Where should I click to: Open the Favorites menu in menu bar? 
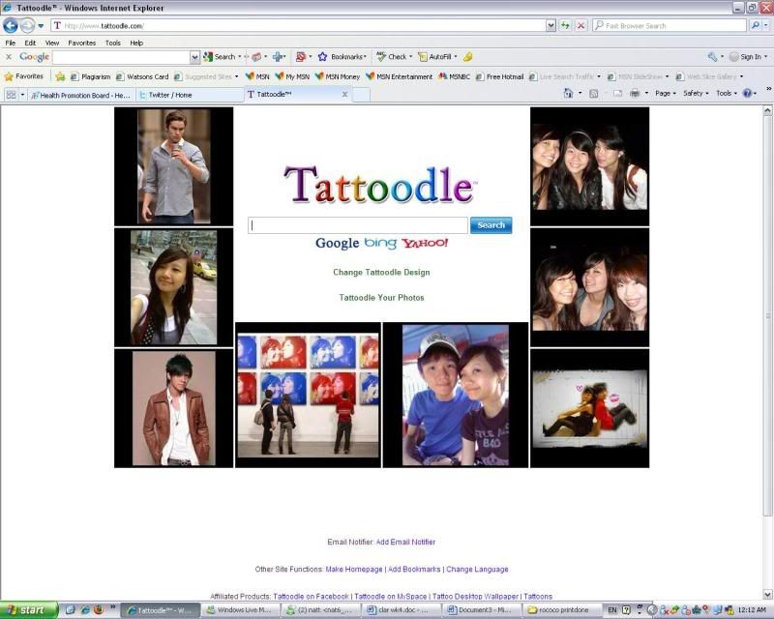click(82, 43)
